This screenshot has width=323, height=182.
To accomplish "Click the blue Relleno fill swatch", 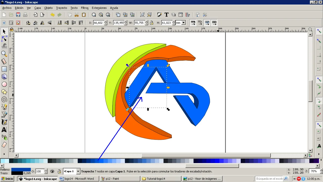I will pyautogui.click(x=21, y=170).
